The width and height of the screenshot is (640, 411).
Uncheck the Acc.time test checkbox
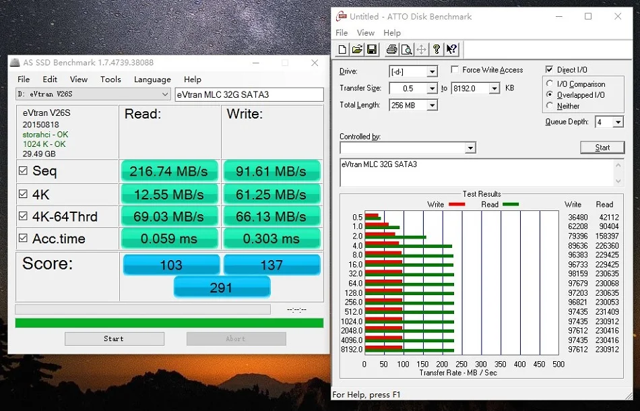click(24, 238)
